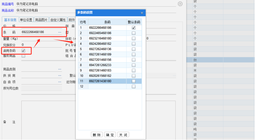Viewport: 255px width, 140px height.
Task: Check default barcode for 6923216468180
Action: (134, 38)
